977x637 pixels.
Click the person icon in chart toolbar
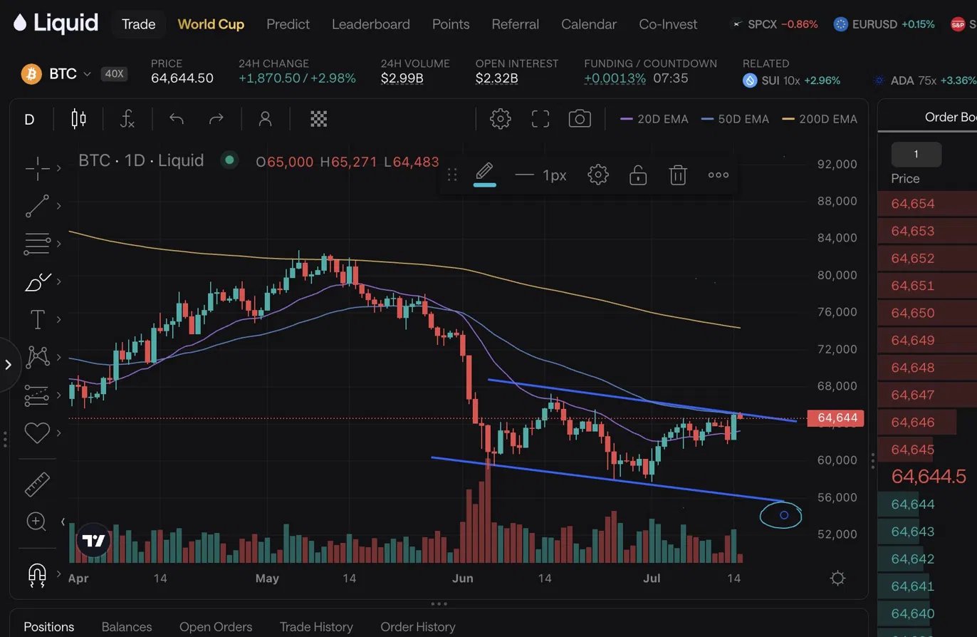click(265, 119)
